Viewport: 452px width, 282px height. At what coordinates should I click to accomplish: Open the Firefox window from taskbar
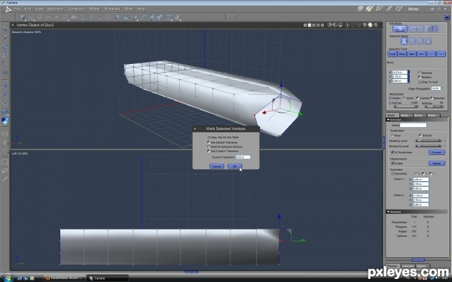point(64,278)
